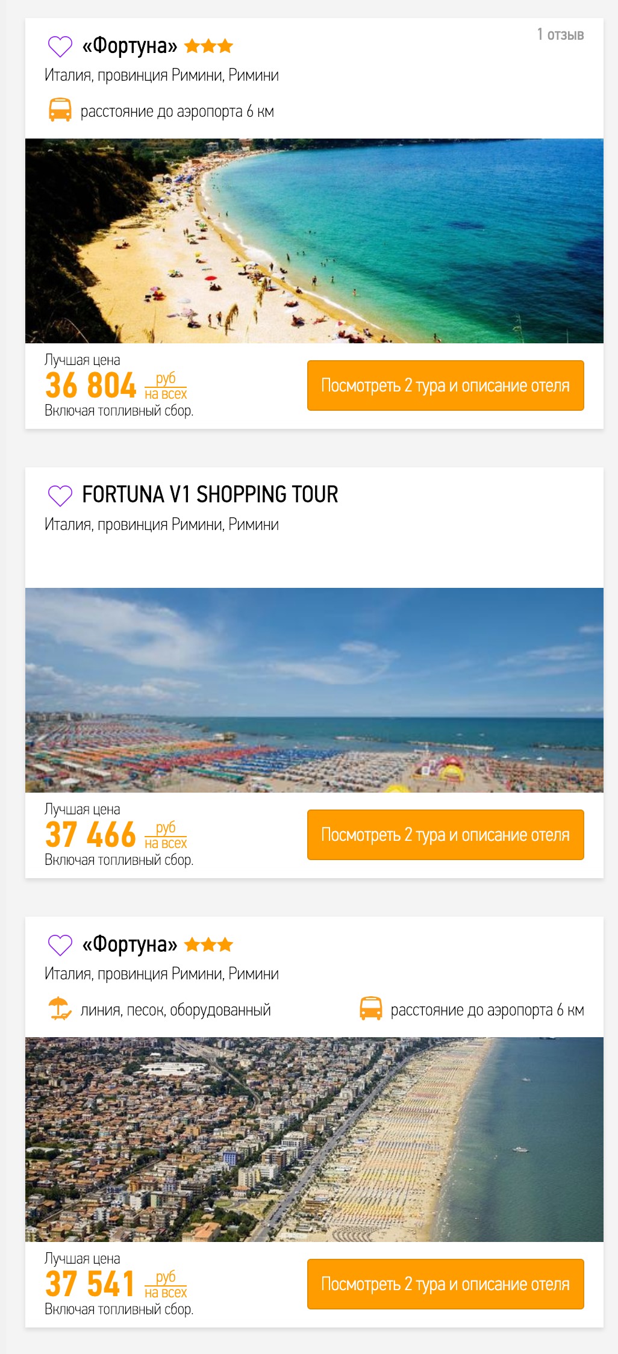This screenshot has height=1354, width=618.
Task: Open turquoise bay beach photo
Action: click(314, 241)
